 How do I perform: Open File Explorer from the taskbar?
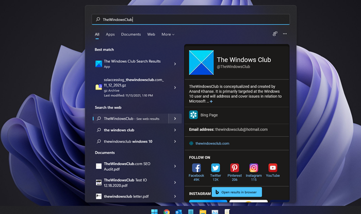click(x=203, y=212)
